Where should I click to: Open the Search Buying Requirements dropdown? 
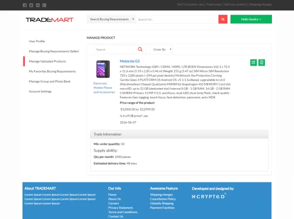[112, 19]
